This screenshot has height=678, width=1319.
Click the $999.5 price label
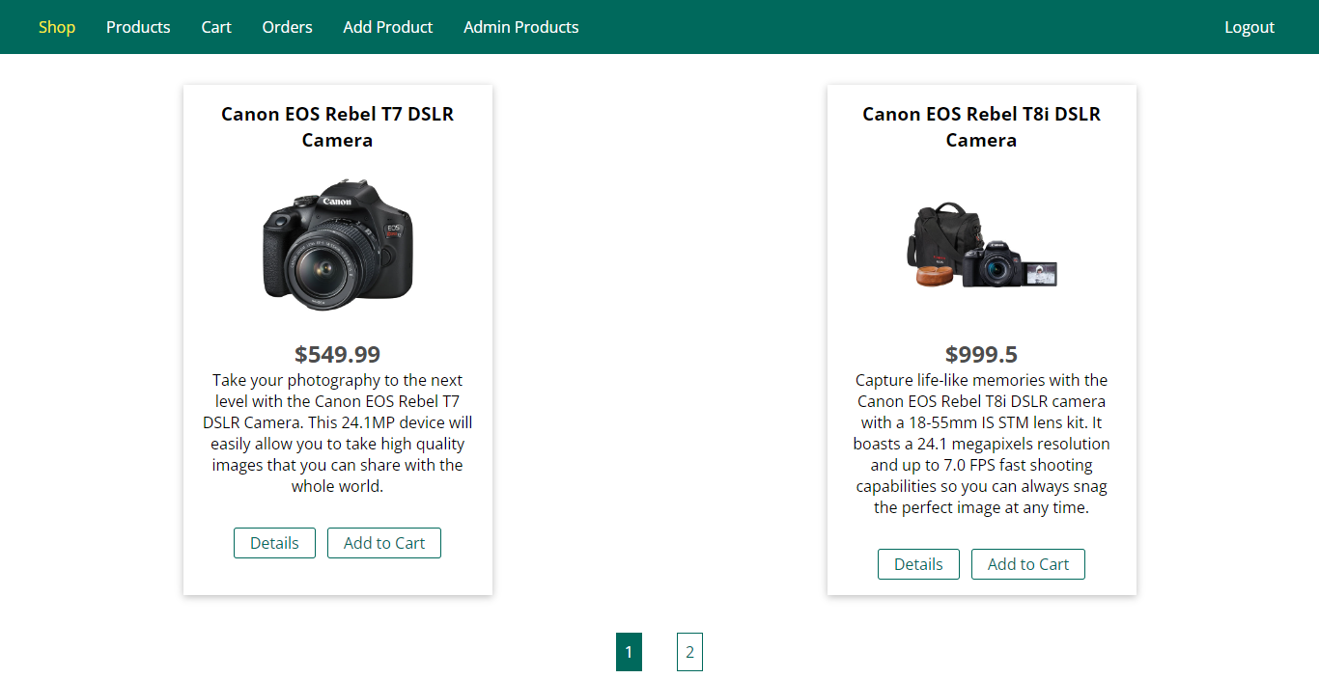coord(981,354)
